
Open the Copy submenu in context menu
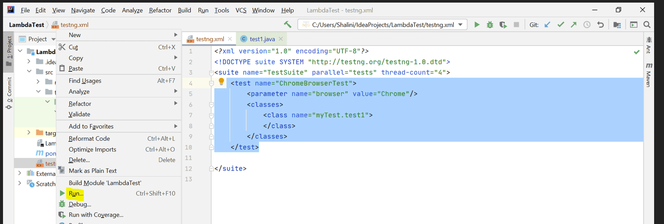pos(119,58)
